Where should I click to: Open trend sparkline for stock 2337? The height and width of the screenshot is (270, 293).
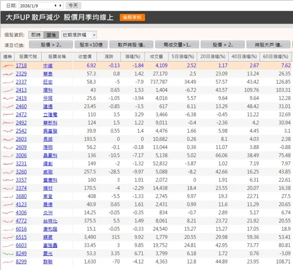[x=8, y=82]
